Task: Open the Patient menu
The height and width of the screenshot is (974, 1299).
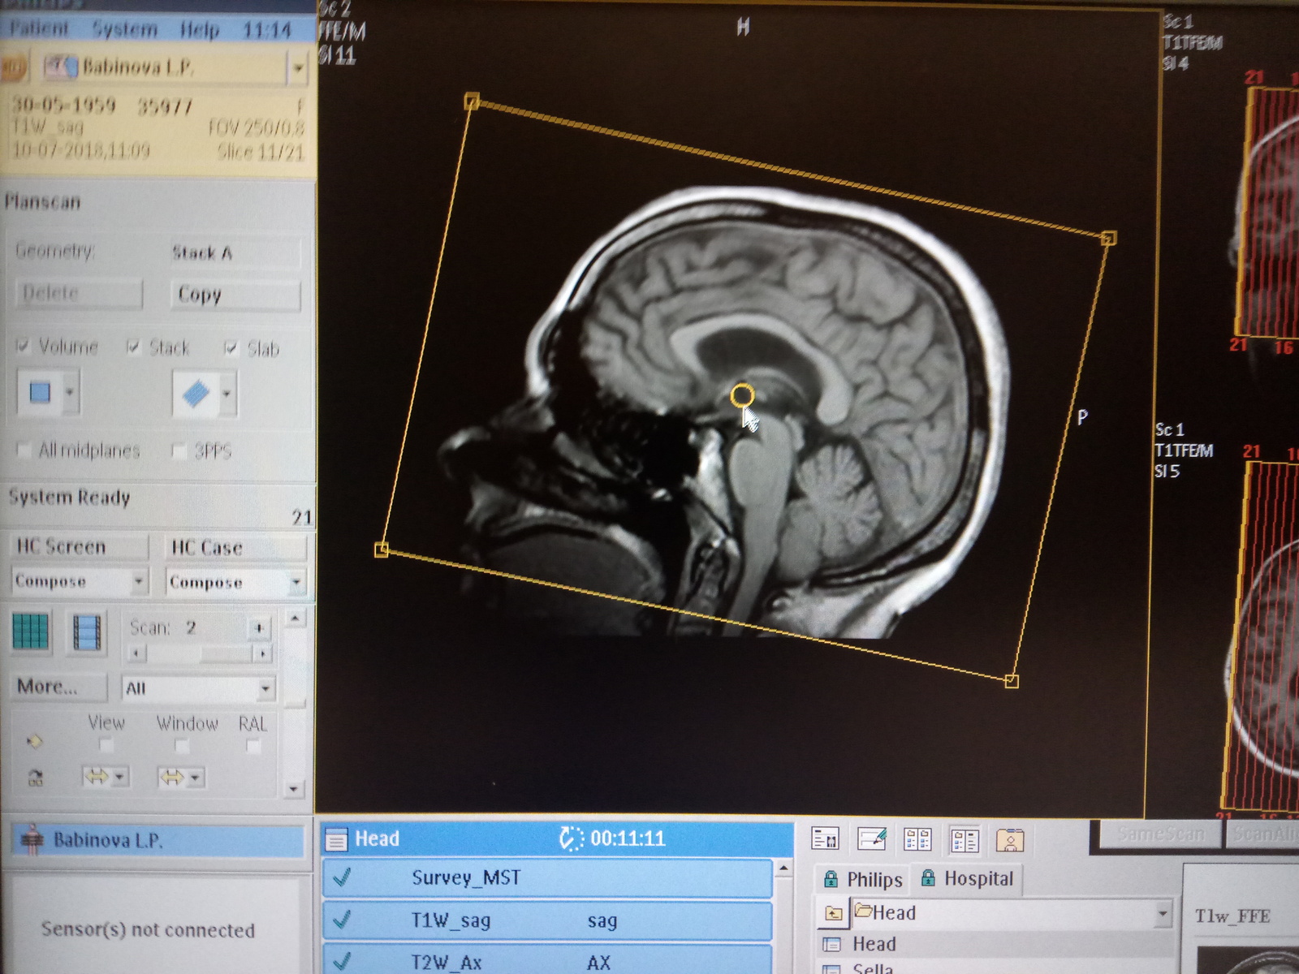Action: (x=38, y=28)
